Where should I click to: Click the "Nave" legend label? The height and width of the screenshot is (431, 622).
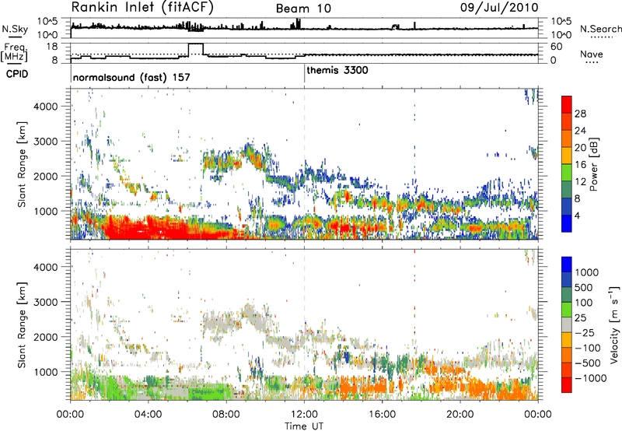592,54
